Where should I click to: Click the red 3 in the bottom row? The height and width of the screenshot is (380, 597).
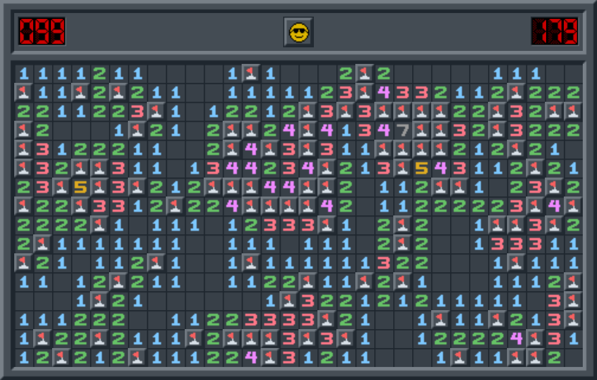pyautogui.click(x=289, y=358)
